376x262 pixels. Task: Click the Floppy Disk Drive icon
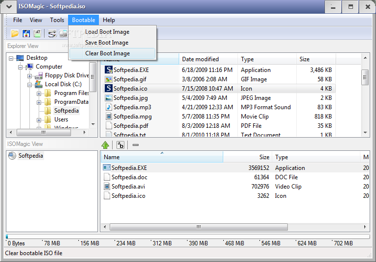39,75
